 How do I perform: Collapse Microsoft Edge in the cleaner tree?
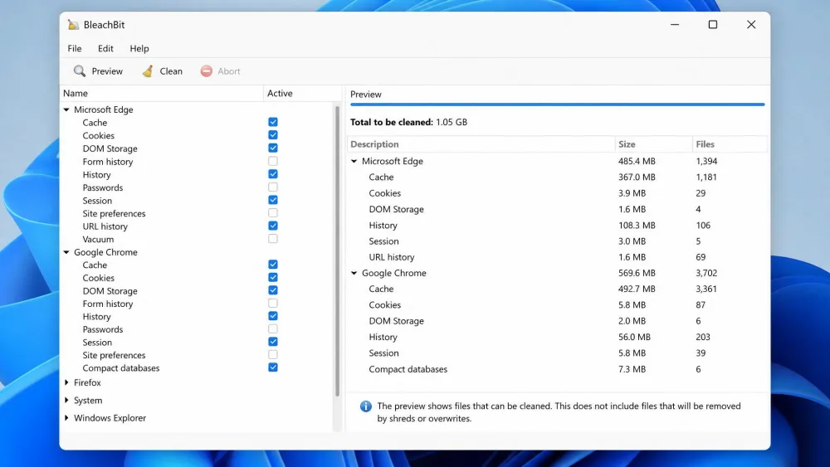66,109
